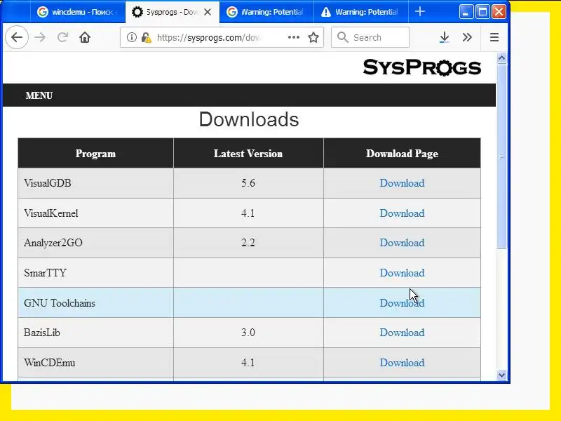Open the page actions three-dot menu
Screen dimensions: 561x421
294,37
